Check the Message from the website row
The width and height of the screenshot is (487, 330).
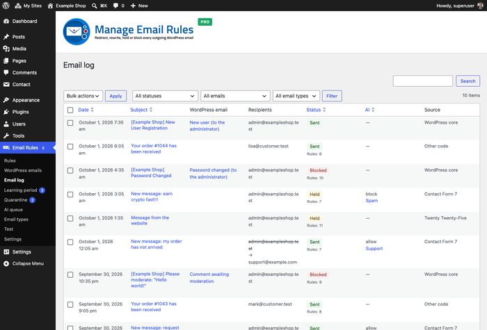[x=70, y=218]
